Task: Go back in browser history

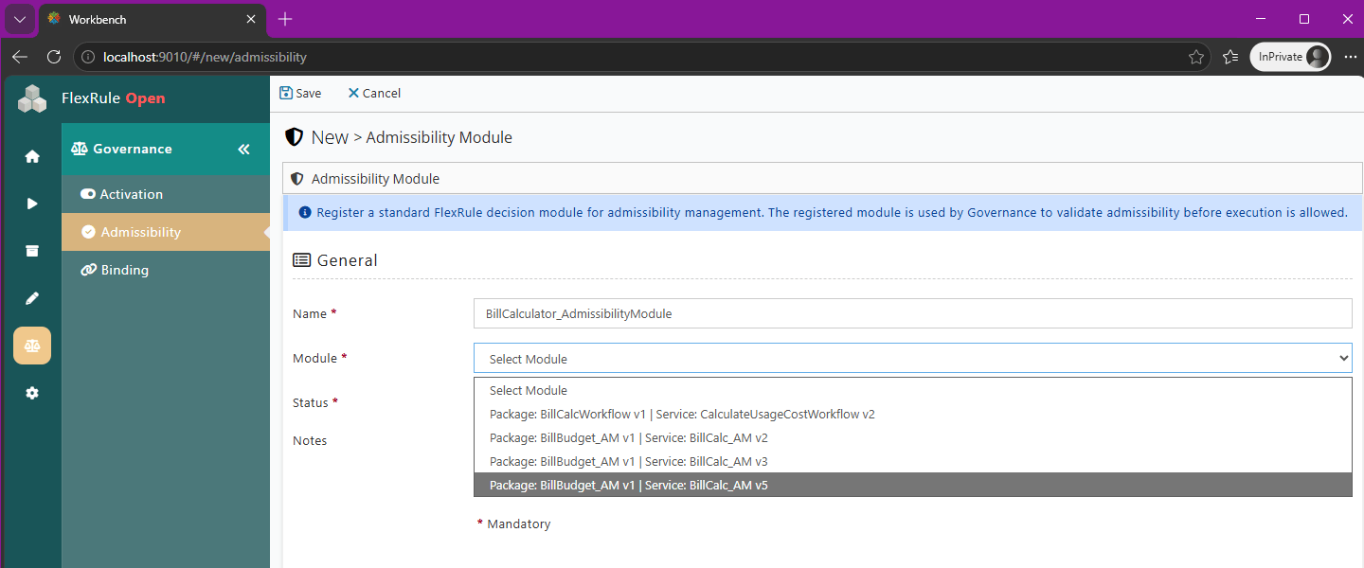Action: click(19, 57)
